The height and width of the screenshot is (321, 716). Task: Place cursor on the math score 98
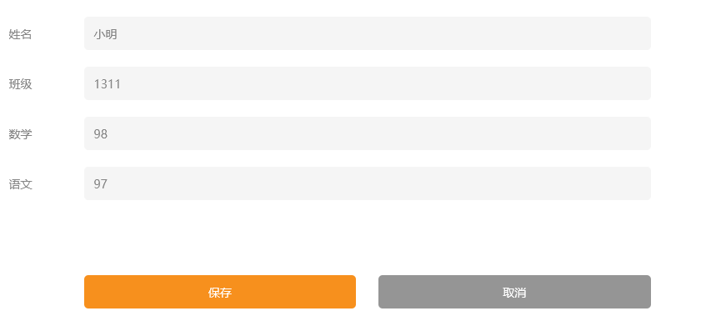click(x=101, y=133)
